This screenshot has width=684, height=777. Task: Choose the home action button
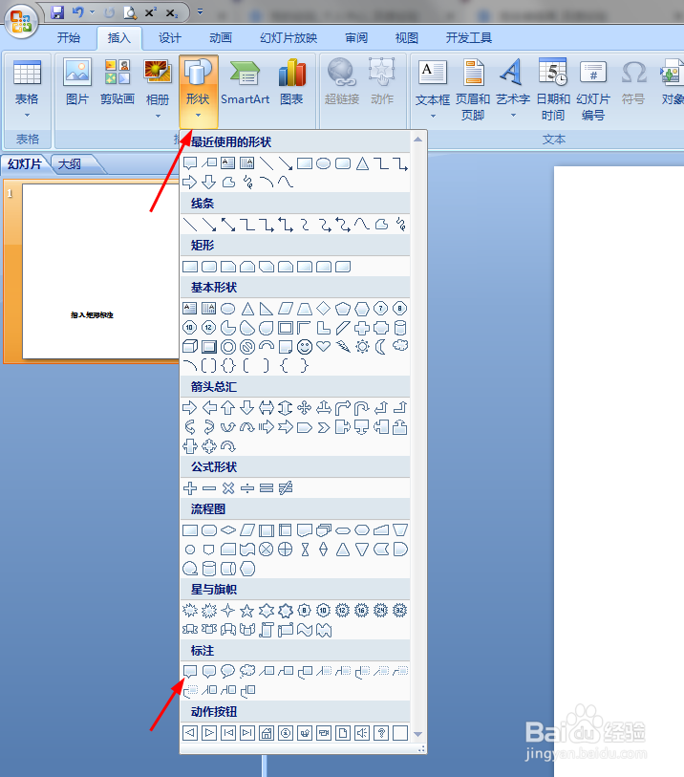click(267, 733)
